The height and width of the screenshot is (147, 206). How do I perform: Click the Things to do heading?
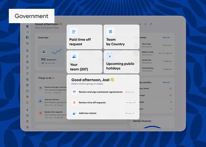coord(45,78)
